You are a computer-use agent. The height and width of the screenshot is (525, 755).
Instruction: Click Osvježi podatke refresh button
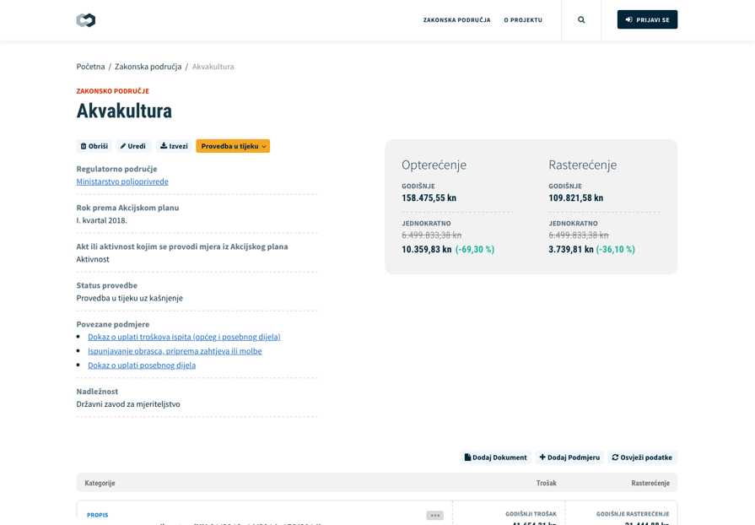tap(642, 457)
